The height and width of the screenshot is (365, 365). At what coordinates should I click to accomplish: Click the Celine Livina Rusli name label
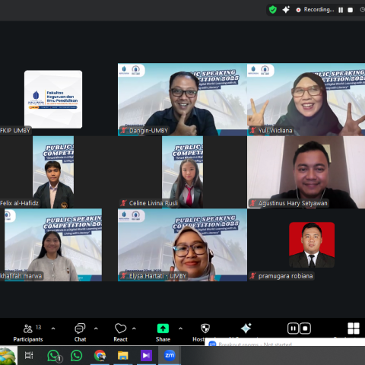pos(154,203)
